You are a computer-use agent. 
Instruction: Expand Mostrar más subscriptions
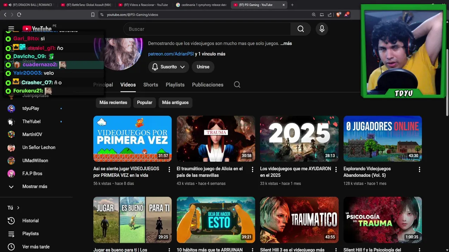[x=35, y=187]
